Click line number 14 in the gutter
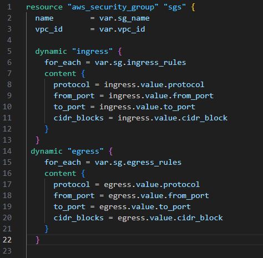The image size is (263, 258). pyautogui.click(x=7, y=151)
